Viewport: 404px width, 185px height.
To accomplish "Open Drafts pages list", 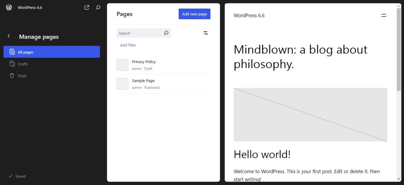I will (x=52, y=64).
